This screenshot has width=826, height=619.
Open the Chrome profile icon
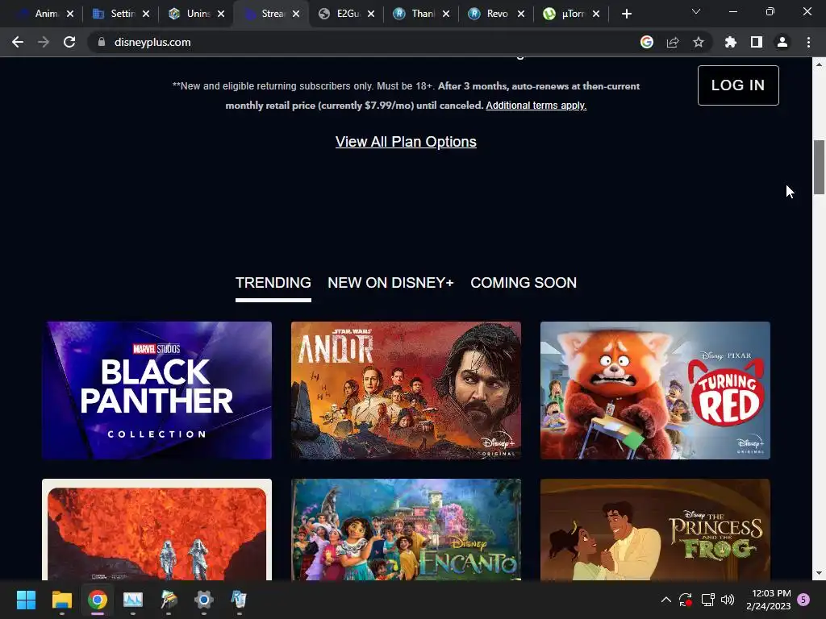(782, 42)
